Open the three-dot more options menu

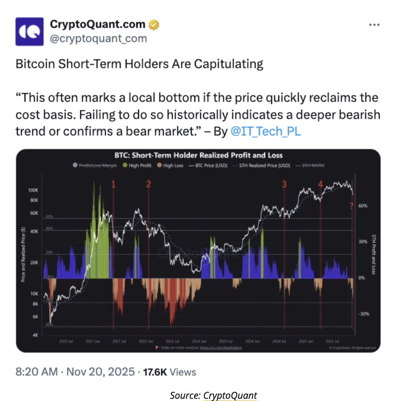point(374,25)
